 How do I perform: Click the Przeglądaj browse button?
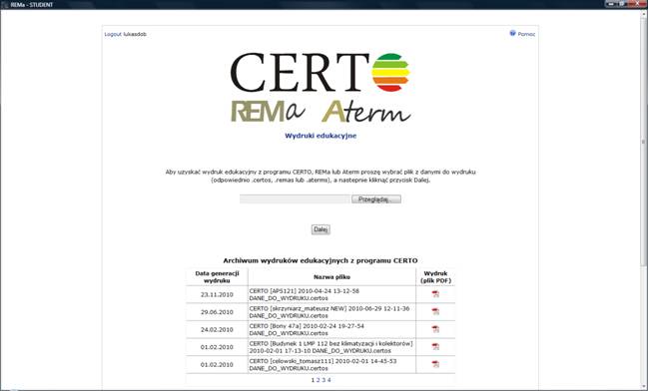376,199
